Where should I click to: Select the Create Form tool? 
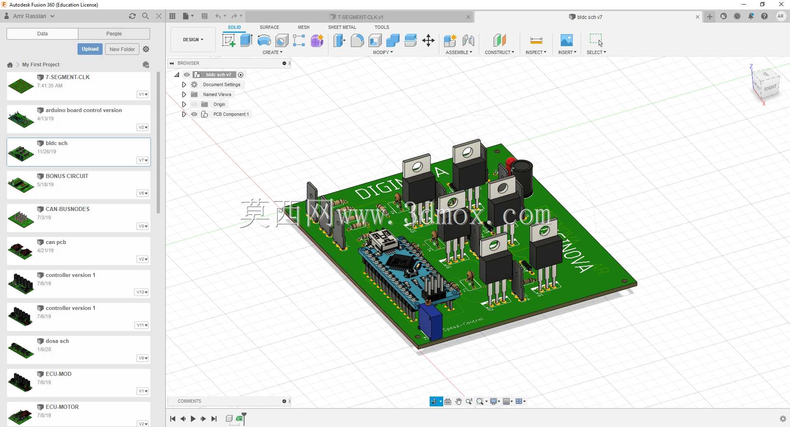pyautogui.click(x=317, y=40)
